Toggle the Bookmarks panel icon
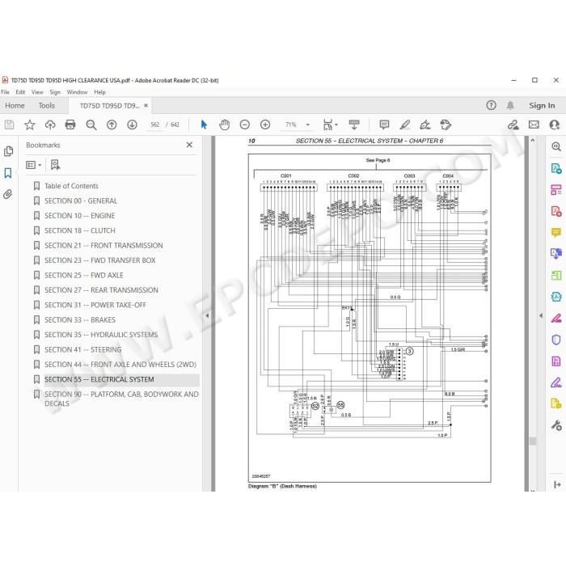 8,173
